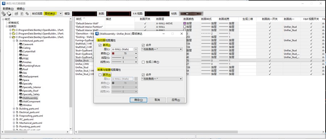The height and width of the screenshot is (139, 326).
Task: Uncheck 合并 in the 剖切面视图属性 section
Action: pyautogui.click(x=143, y=45)
